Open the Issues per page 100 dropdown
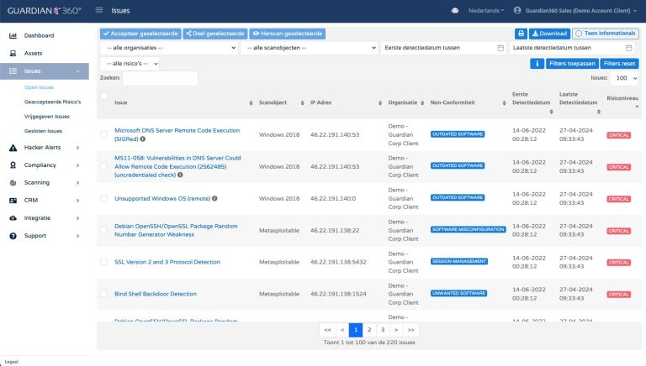Image resolution: width=646 pixels, height=366 pixels. [x=625, y=78]
